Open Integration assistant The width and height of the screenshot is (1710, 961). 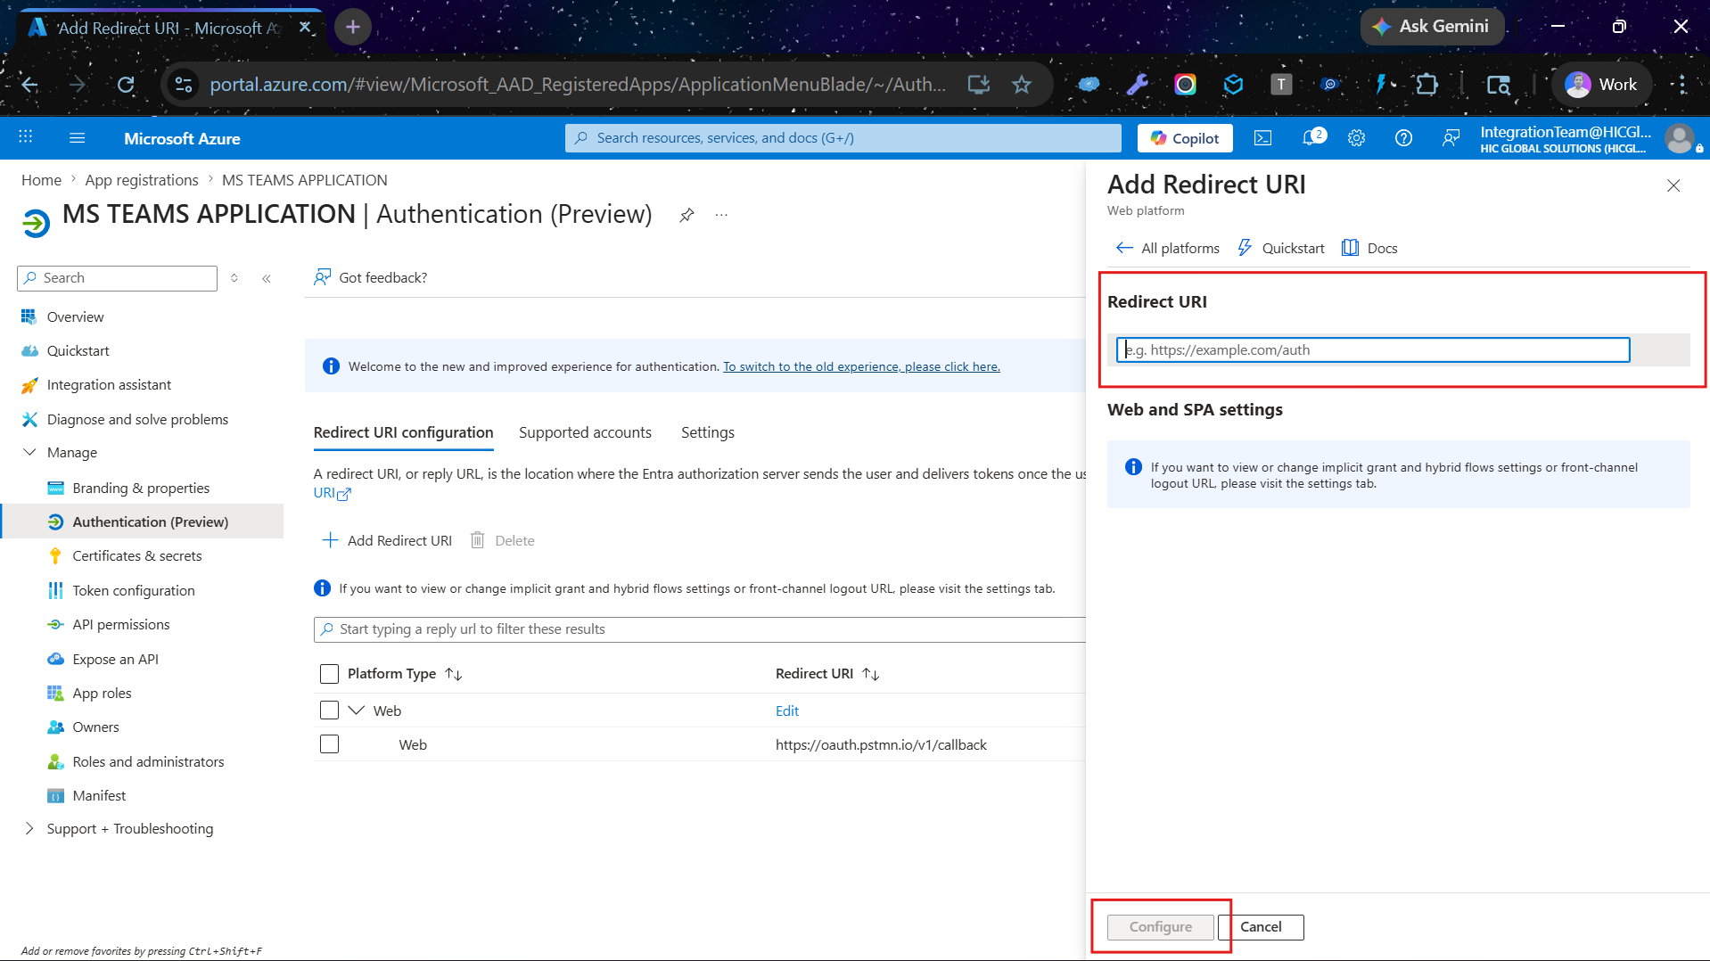point(109,384)
